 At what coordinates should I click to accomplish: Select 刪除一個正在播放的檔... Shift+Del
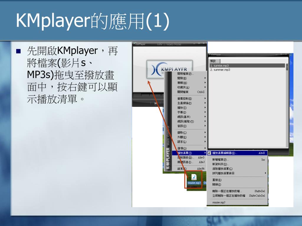click(x=237, y=191)
